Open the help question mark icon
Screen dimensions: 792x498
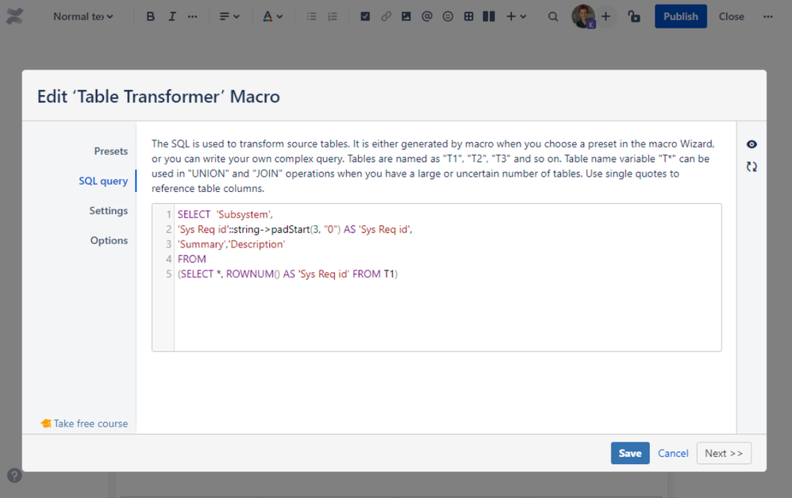pos(14,475)
